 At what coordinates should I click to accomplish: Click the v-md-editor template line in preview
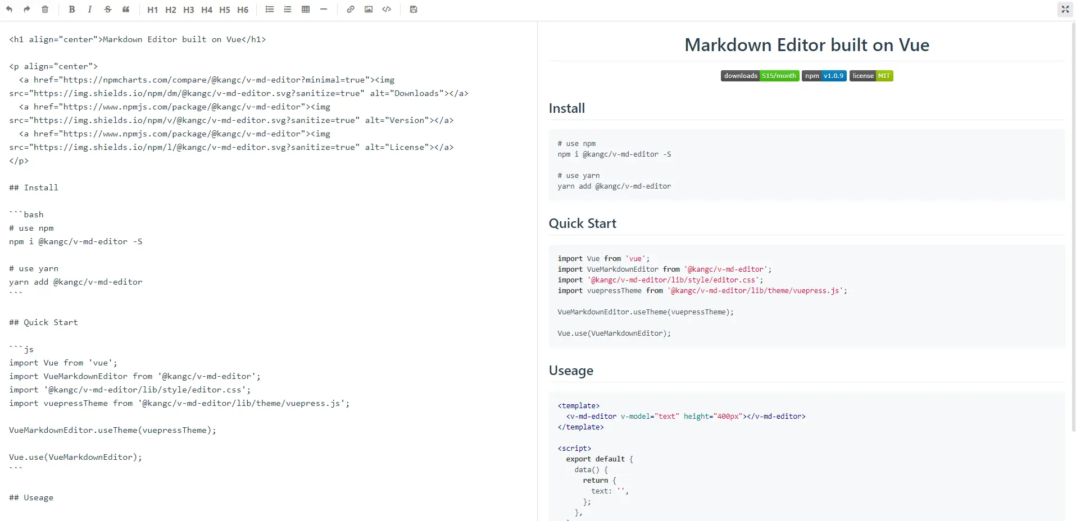pos(685,417)
